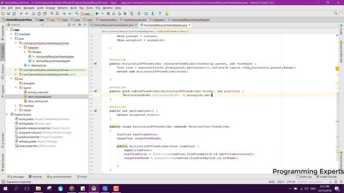Collapse the 'app' module tree node

tap(7, 29)
